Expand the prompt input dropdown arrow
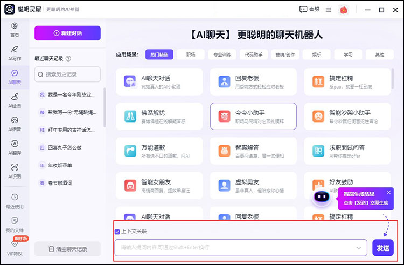The width and height of the screenshot is (404, 265). pos(359,248)
